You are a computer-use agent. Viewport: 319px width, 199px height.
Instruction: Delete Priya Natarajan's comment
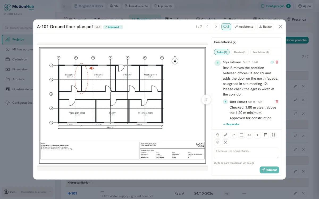(x=277, y=62)
